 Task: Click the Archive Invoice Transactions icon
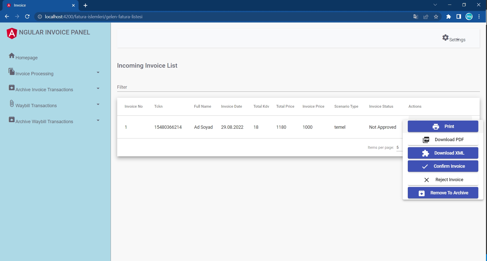12,87
